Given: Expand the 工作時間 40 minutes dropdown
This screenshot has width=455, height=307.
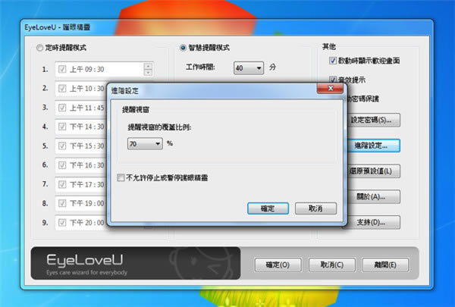Looking at the screenshot, I should pyautogui.click(x=249, y=68).
